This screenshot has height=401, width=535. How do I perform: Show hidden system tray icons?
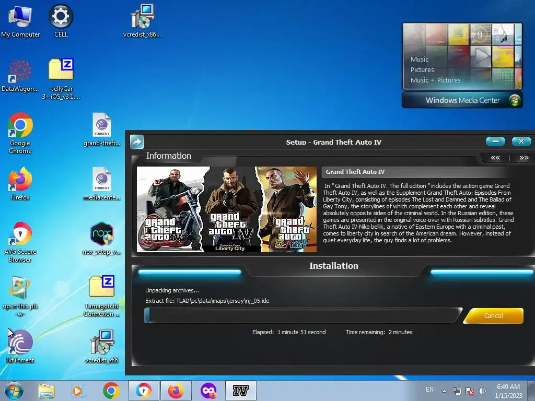444,391
